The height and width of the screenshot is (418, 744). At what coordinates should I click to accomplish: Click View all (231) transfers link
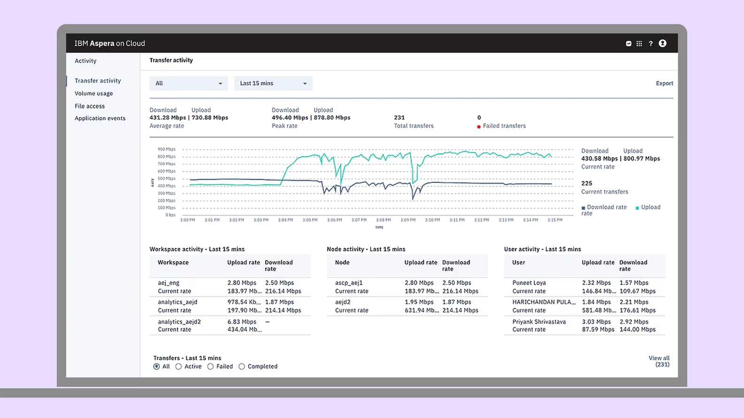coord(659,361)
